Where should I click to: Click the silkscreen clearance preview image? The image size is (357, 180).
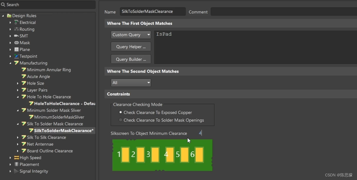pos(162,155)
